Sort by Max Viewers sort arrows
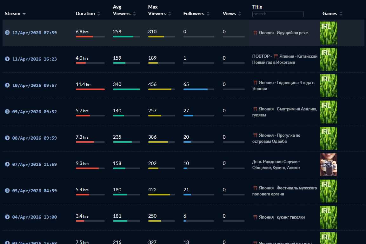The image size is (366, 244). pyautogui.click(x=170, y=14)
